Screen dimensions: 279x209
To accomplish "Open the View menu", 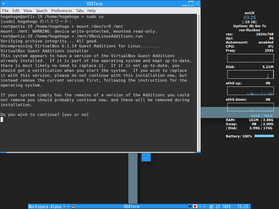I will click(28, 11).
